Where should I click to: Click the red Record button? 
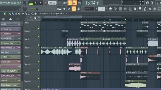(x=46, y=3)
